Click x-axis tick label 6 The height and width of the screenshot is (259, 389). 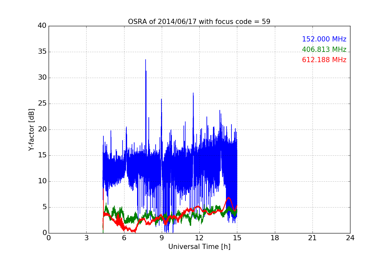click(124, 238)
